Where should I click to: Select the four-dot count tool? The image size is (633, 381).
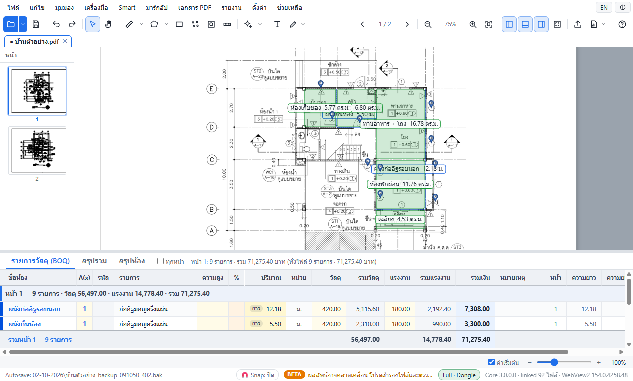click(195, 24)
